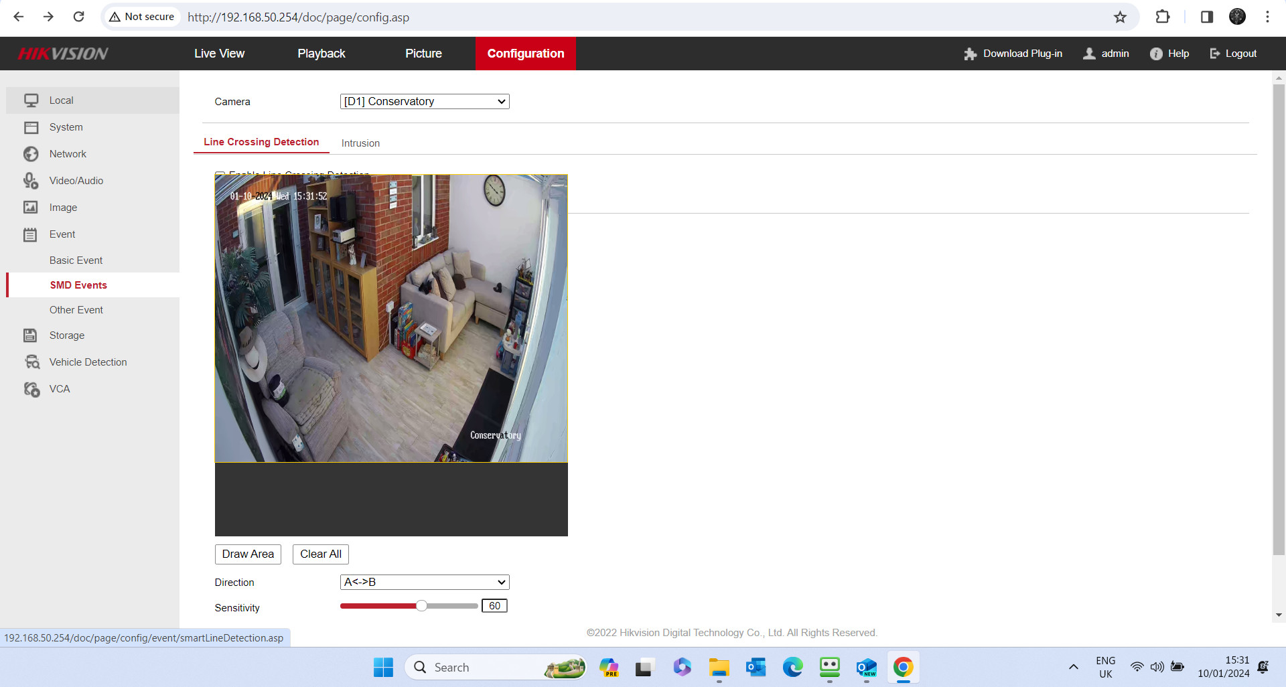Switch to the Intrusion tab
This screenshot has width=1286, height=687.
(x=360, y=143)
